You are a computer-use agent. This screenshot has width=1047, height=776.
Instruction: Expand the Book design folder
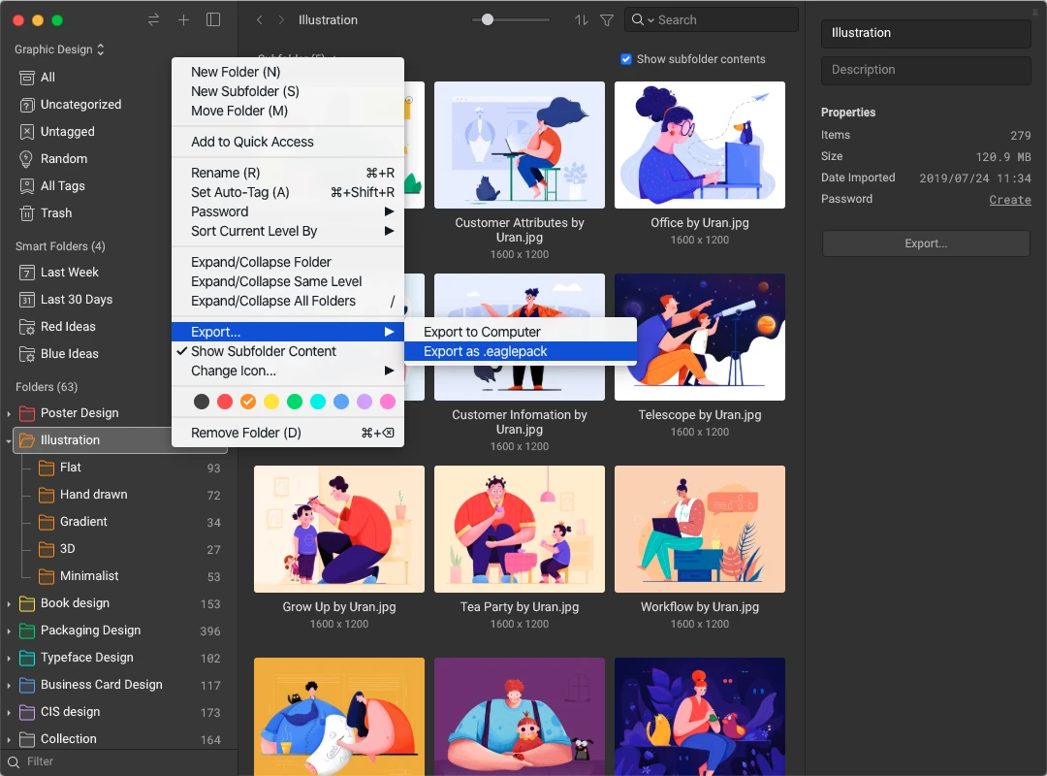[x=9, y=603]
